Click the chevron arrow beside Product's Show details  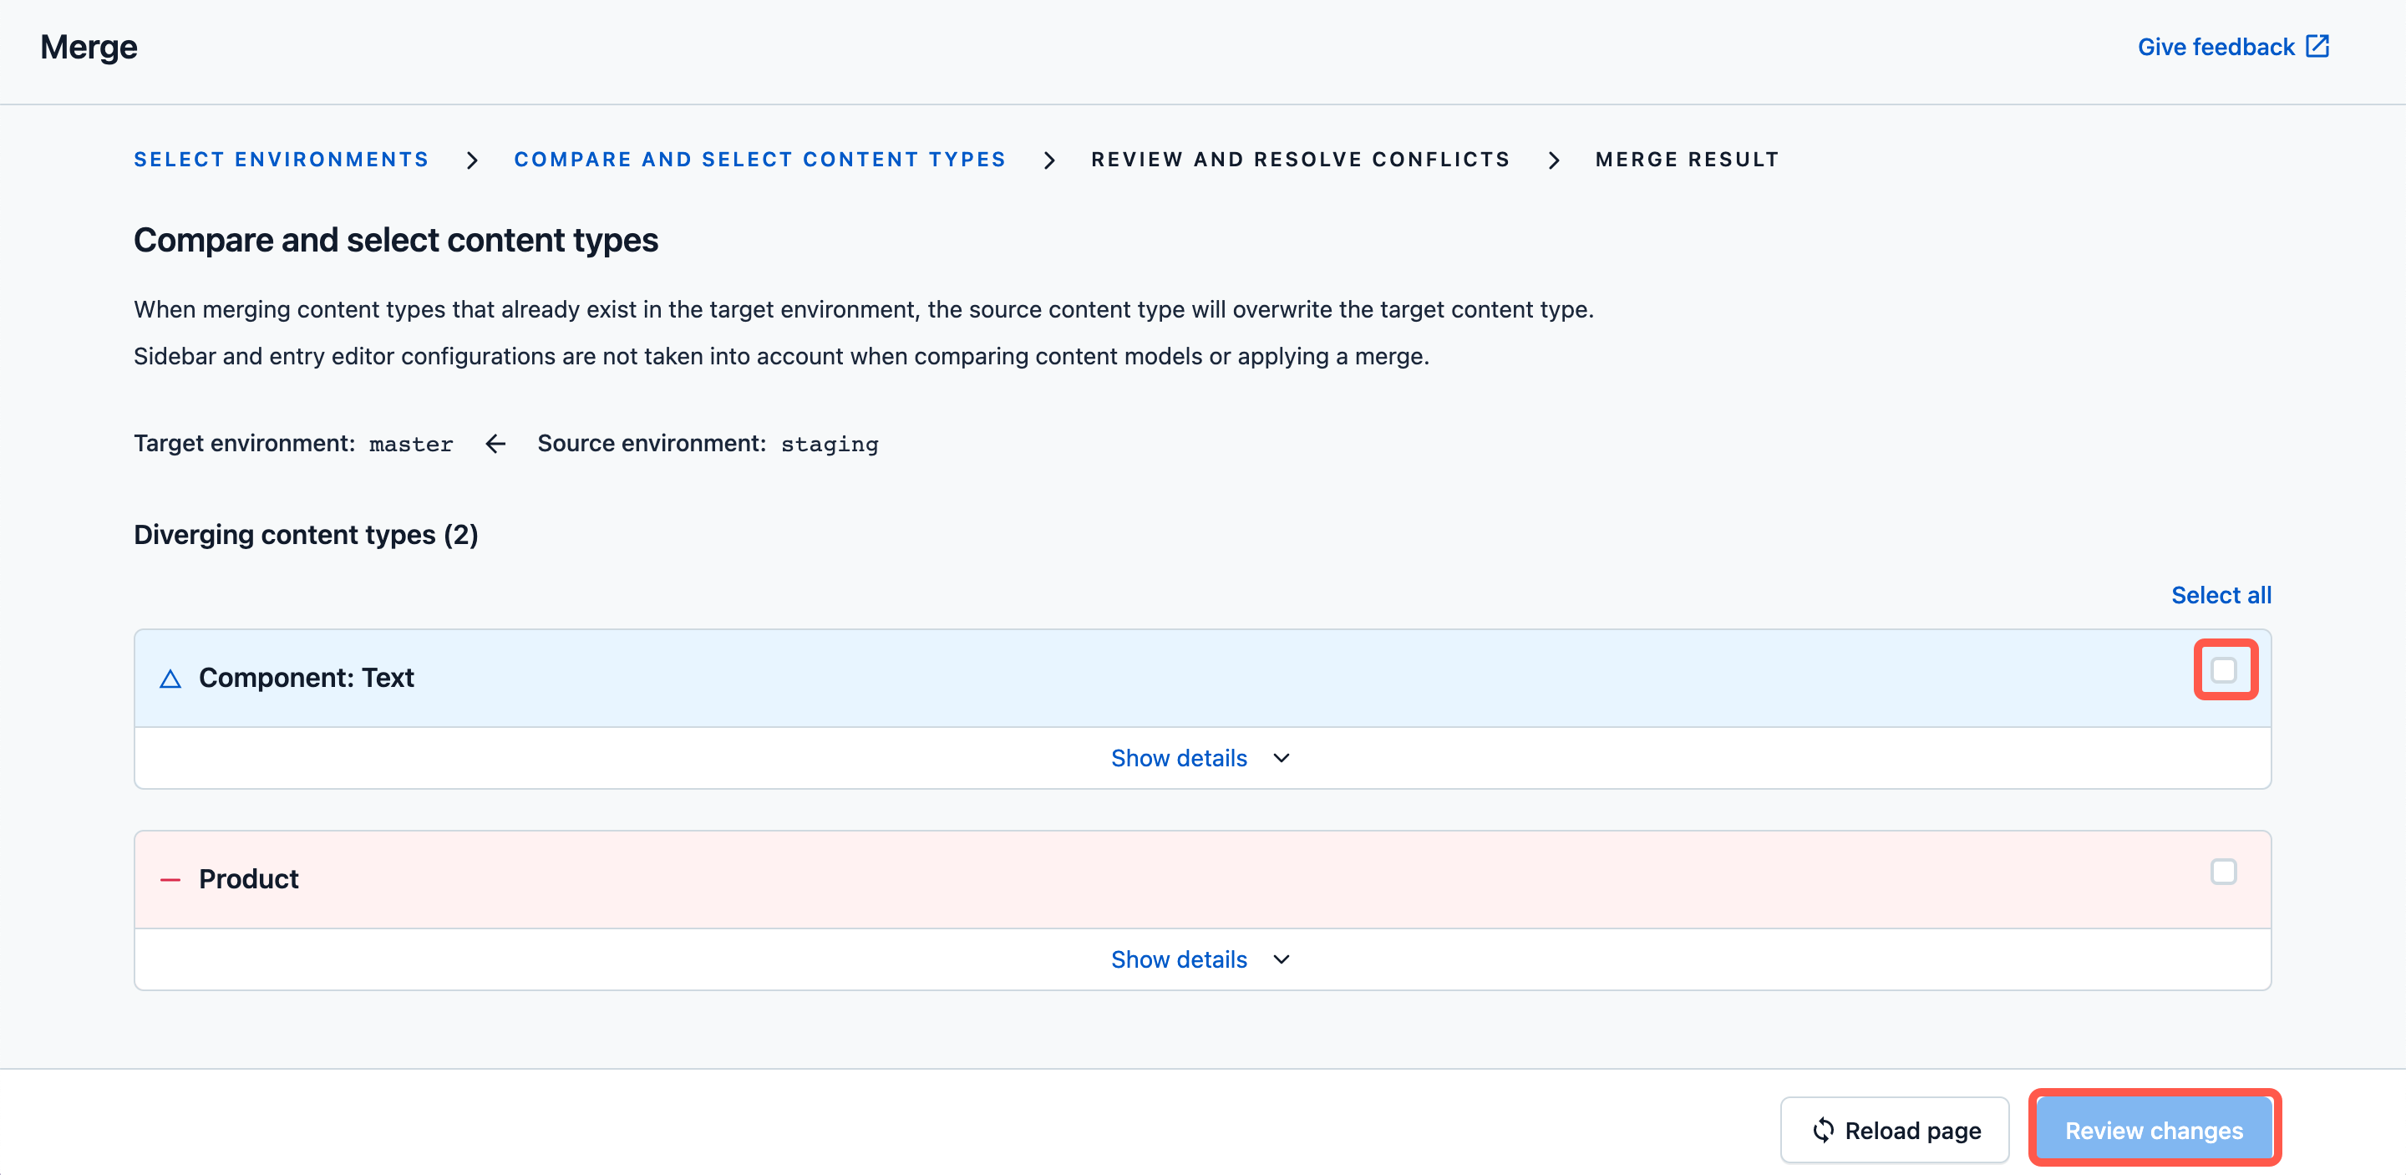[1281, 959]
